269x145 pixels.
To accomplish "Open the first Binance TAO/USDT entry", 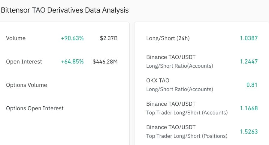I will click(171, 57).
